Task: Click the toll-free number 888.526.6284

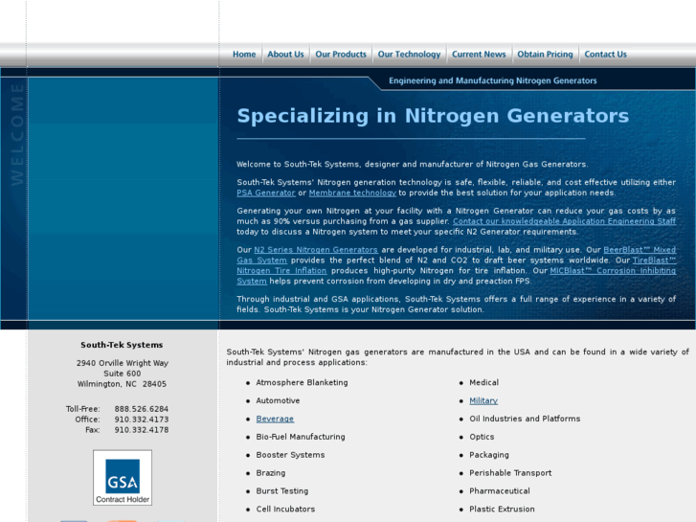Action: point(141,409)
